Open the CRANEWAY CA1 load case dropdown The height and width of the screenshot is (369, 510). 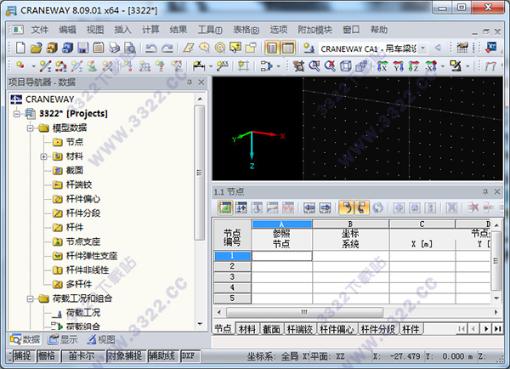[423, 48]
